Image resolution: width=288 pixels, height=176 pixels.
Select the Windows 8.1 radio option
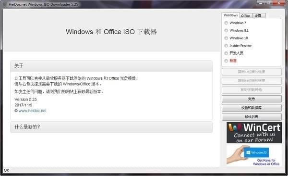[226, 30]
